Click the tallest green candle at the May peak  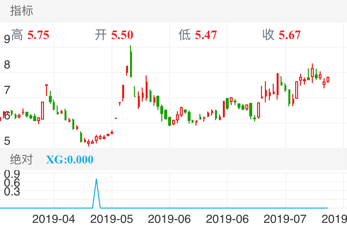(131, 61)
